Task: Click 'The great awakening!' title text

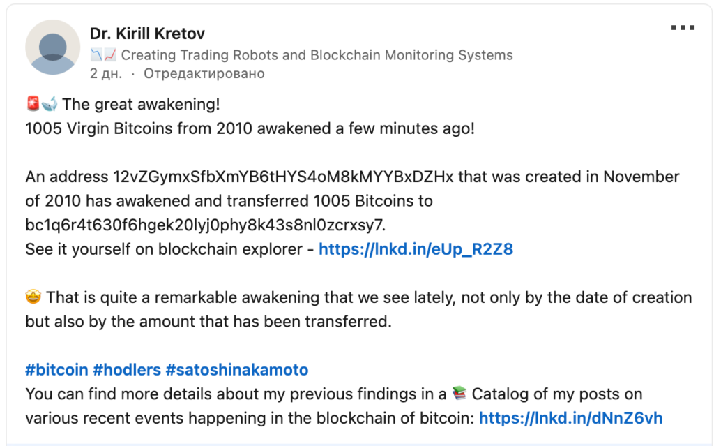Action: [141, 105]
